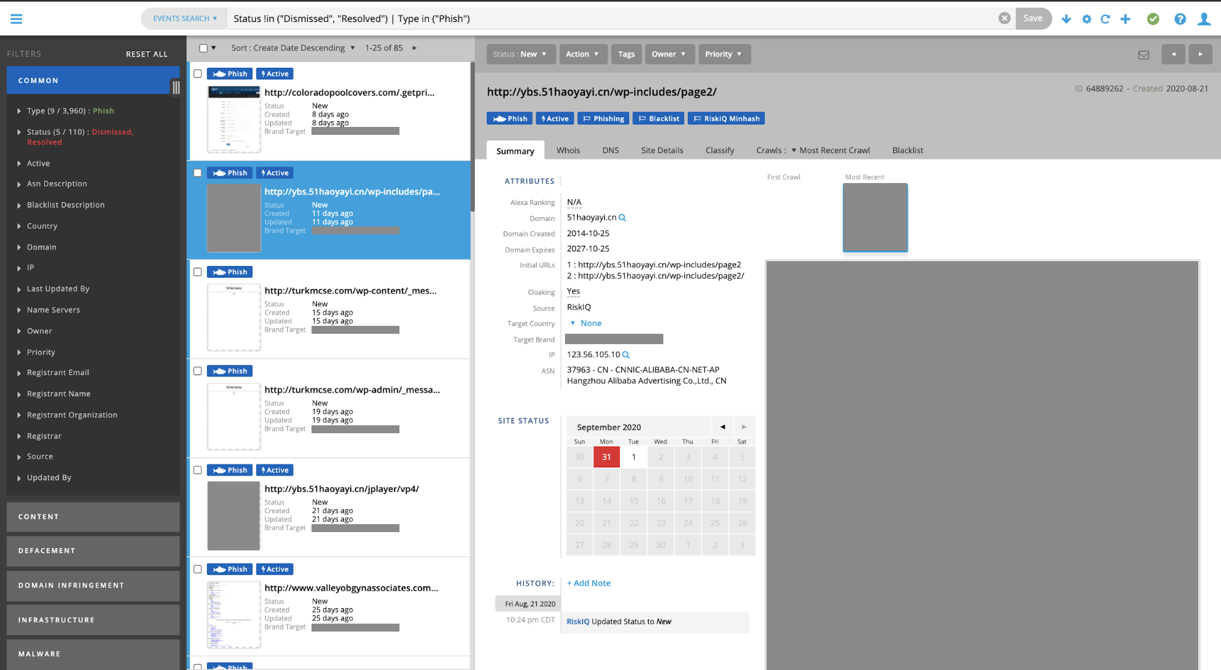This screenshot has height=670, width=1221.
Task: Click magnifier icon next to IP 123.56.105.10
Action: pyautogui.click(x=625, y=355)
